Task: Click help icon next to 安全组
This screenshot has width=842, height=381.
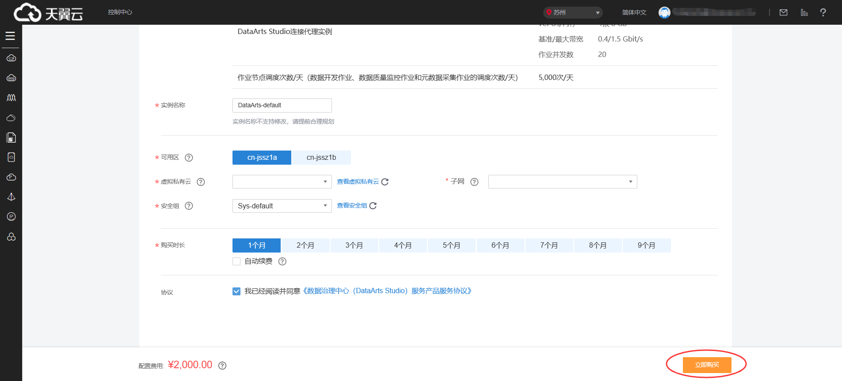Action: tap(189, 206)
